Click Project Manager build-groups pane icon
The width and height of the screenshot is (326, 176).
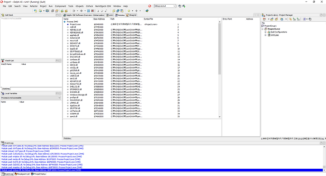(310, 19)
